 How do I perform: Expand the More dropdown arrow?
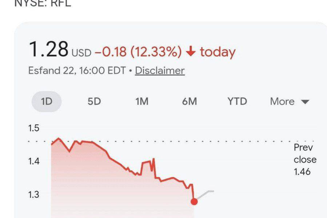pyautogui.click(x=305, y=102)
